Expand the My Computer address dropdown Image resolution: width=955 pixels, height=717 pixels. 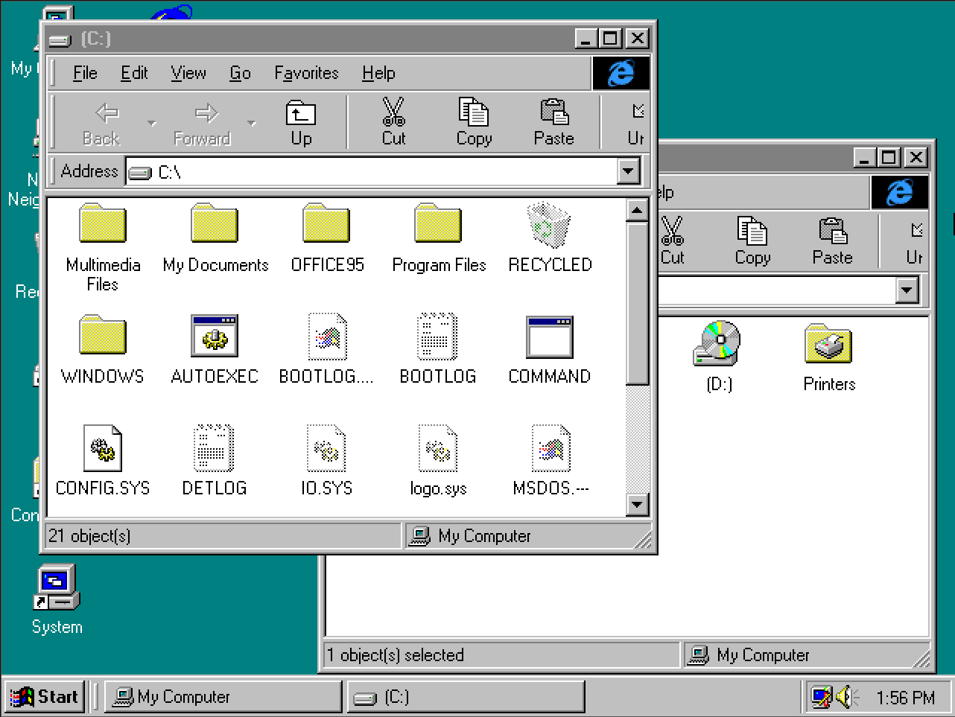coord(907,290)
